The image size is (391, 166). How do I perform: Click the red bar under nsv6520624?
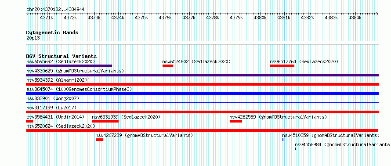pos(202,130)
